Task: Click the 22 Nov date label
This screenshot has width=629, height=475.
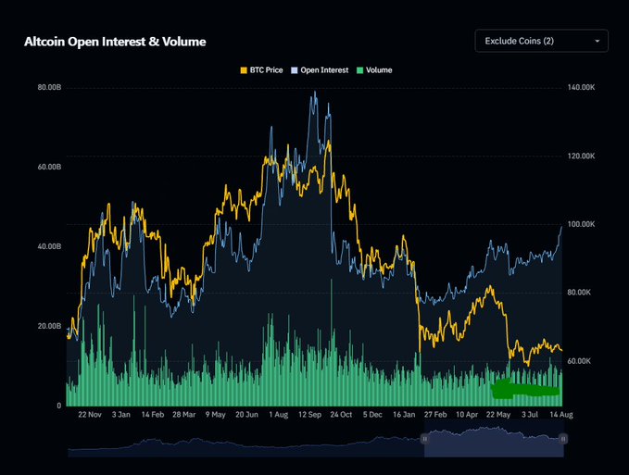Action: tap(90, 415)
